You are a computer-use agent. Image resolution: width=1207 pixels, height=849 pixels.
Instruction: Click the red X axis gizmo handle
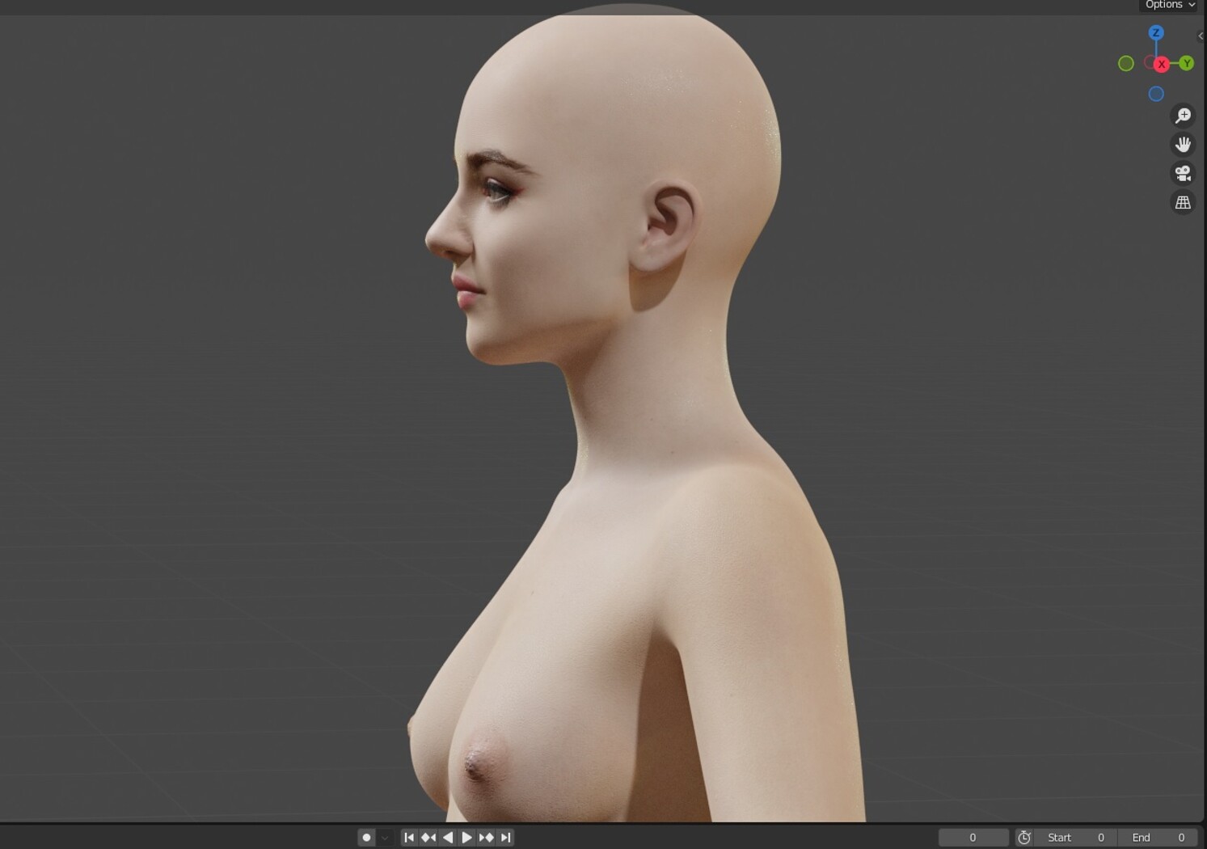[x=1162, y=64]
